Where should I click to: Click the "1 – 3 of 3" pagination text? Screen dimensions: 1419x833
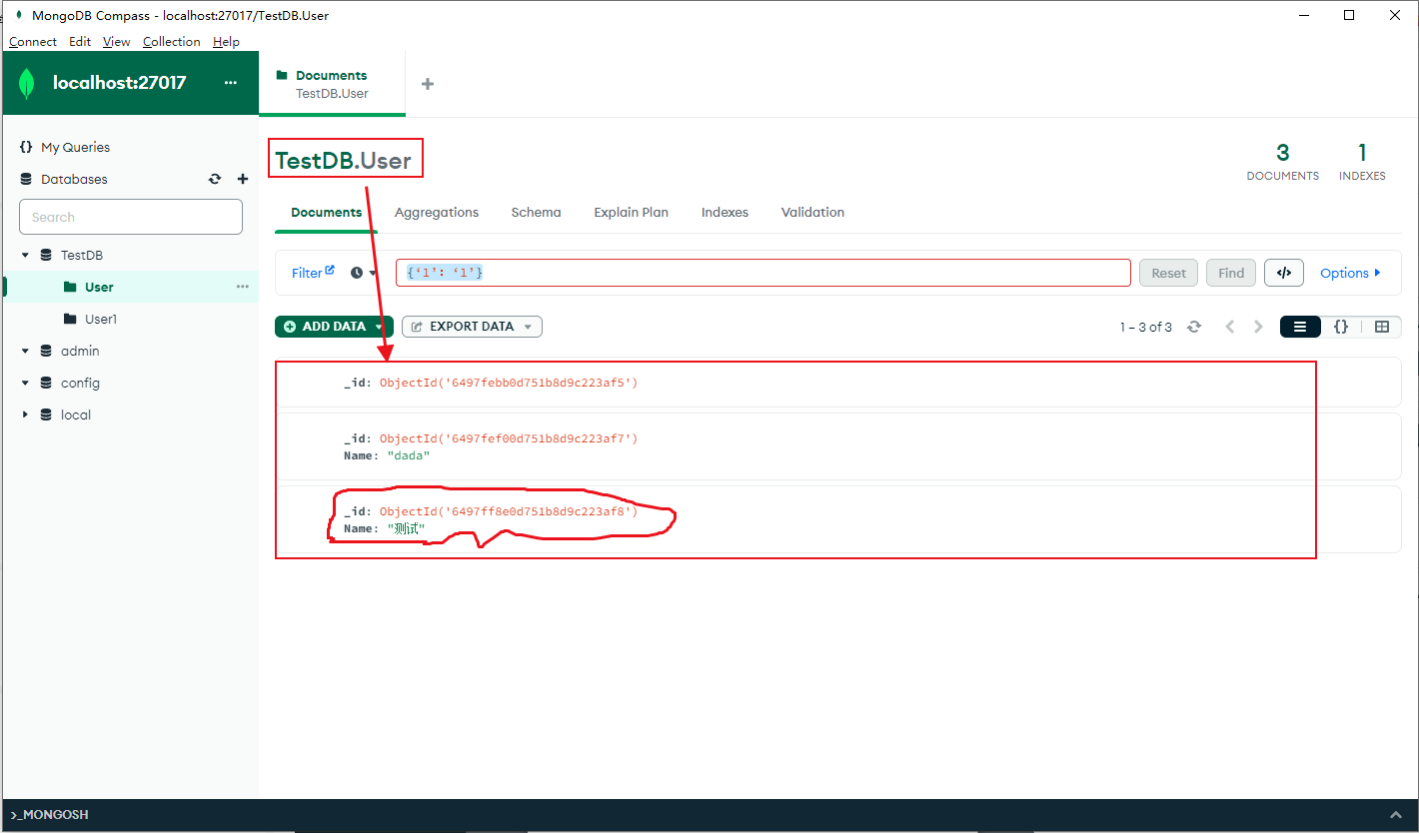(x=1146, y=327)
